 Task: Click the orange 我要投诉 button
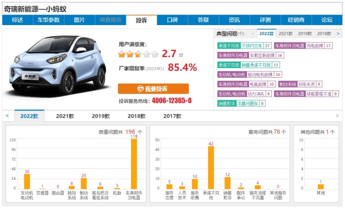(x=153, y=89)
